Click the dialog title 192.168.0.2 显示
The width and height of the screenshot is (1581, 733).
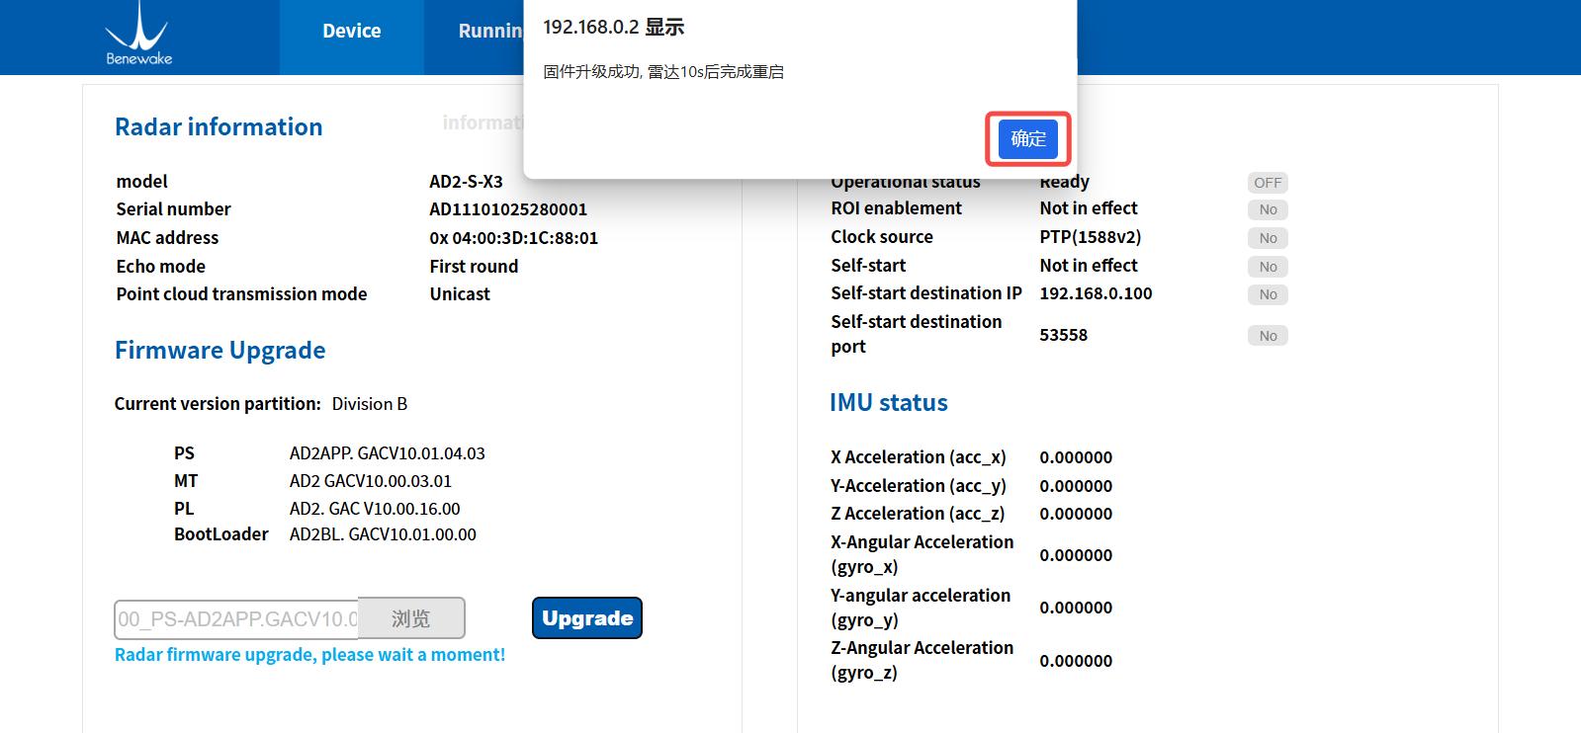tap(614, 27)
